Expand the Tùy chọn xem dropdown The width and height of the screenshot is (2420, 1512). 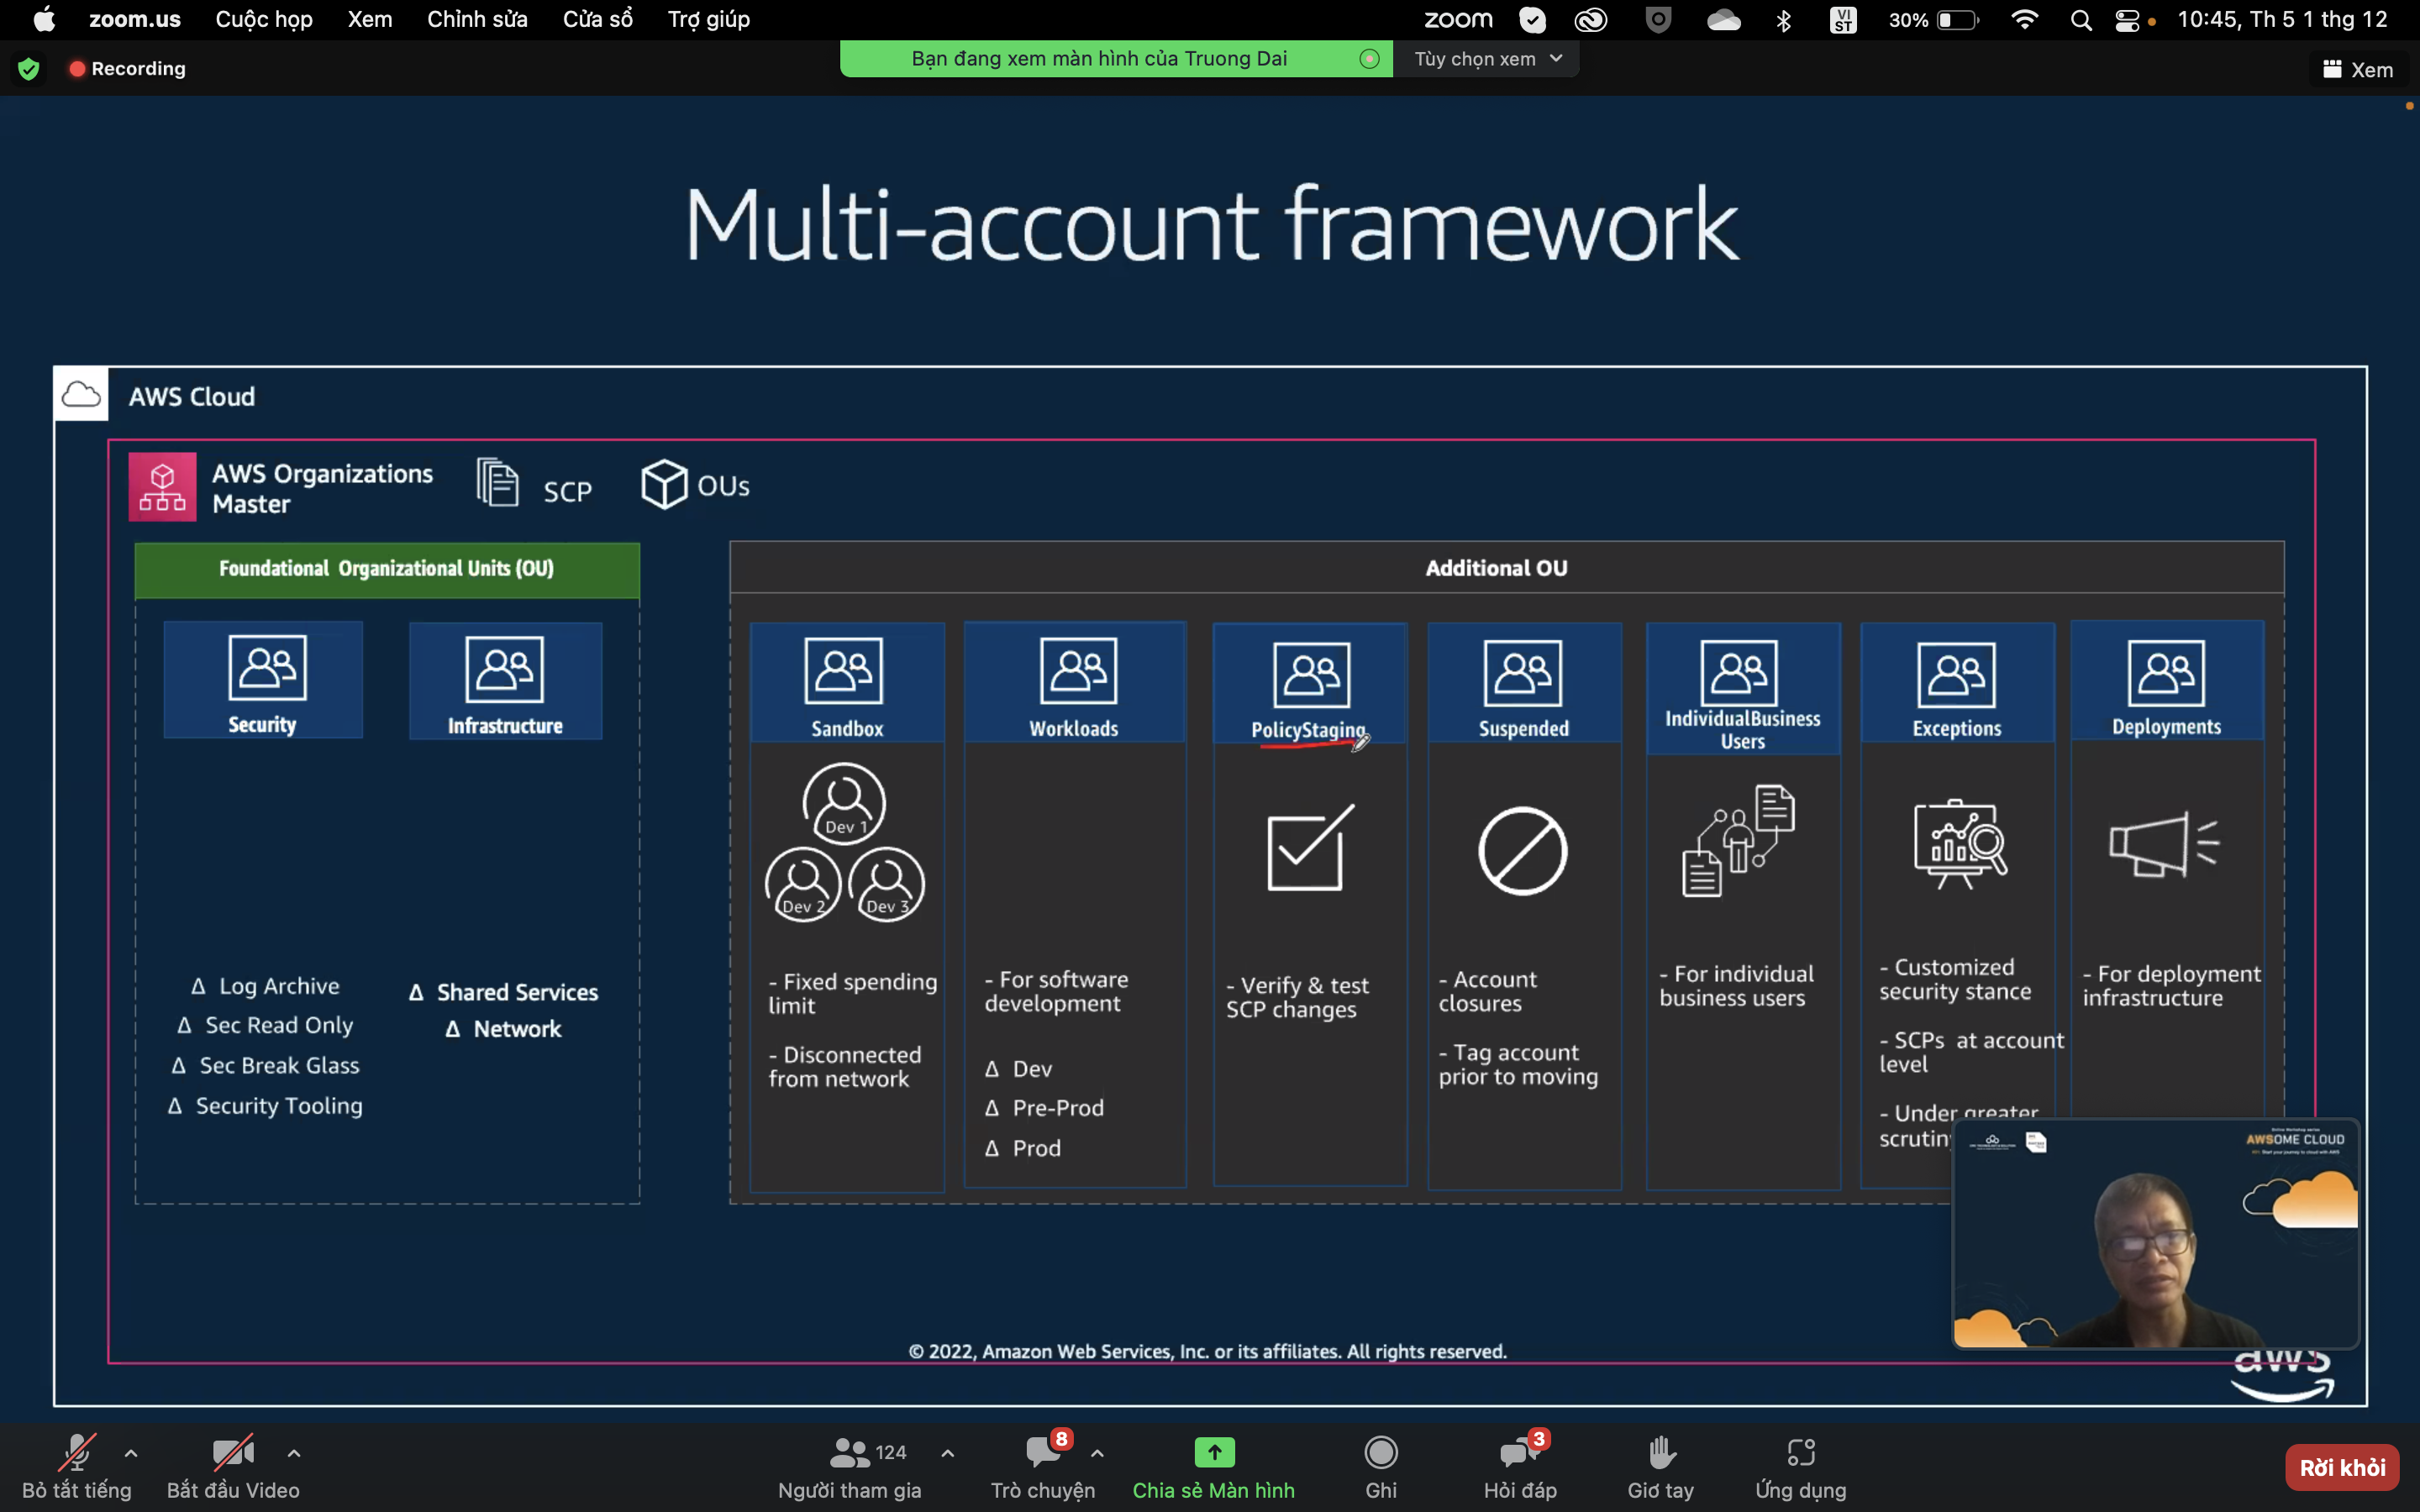click(1487, 59)
